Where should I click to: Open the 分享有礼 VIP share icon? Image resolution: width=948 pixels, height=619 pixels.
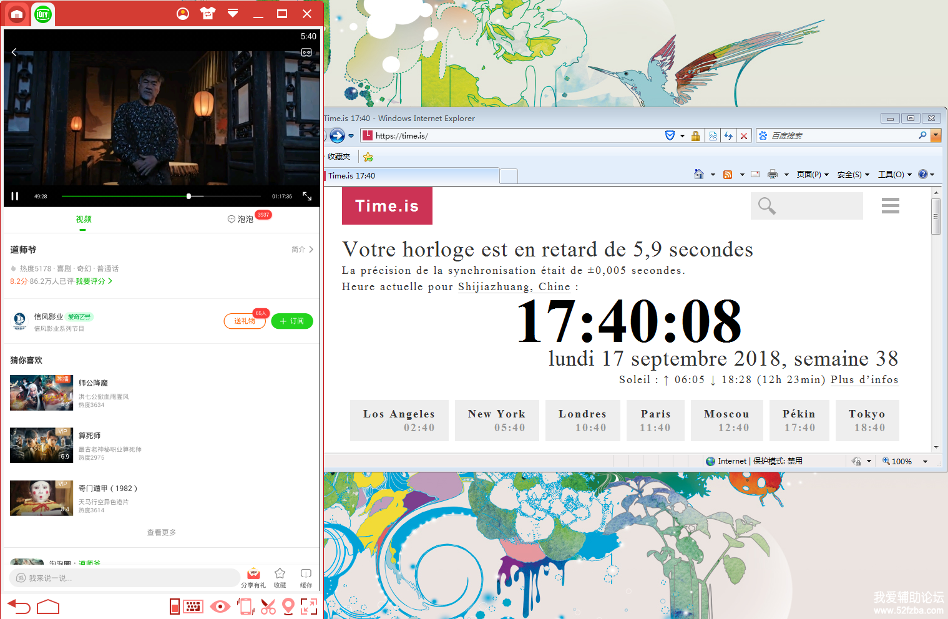point(253,577)
